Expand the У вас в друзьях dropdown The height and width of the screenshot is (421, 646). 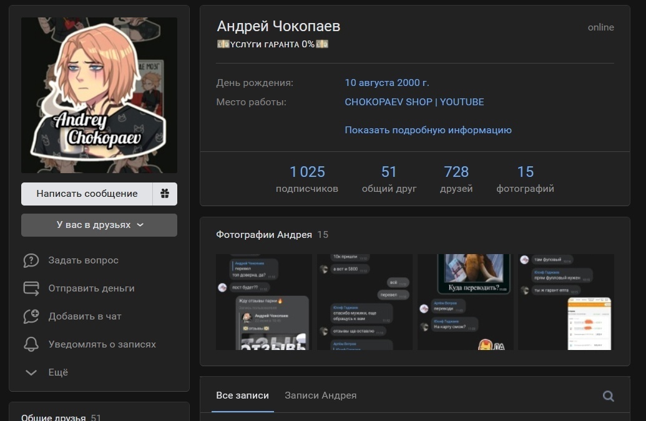click(x=99, y=225)
